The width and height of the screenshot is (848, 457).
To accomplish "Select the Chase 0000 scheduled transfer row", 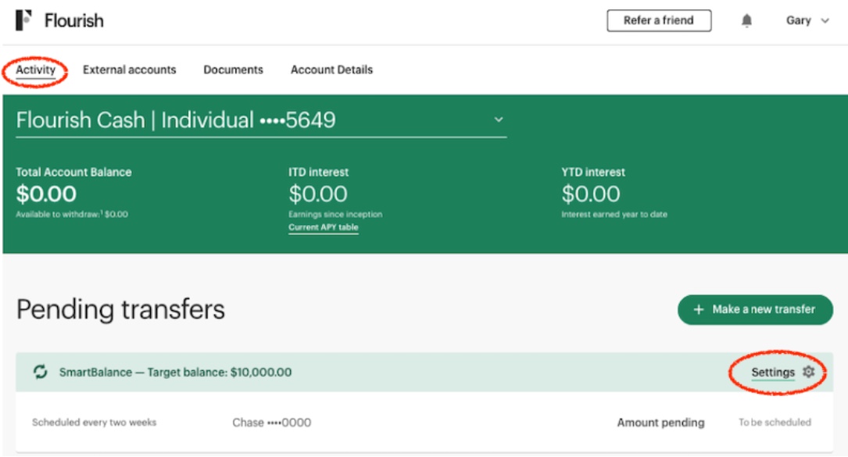I will (424, 423).
